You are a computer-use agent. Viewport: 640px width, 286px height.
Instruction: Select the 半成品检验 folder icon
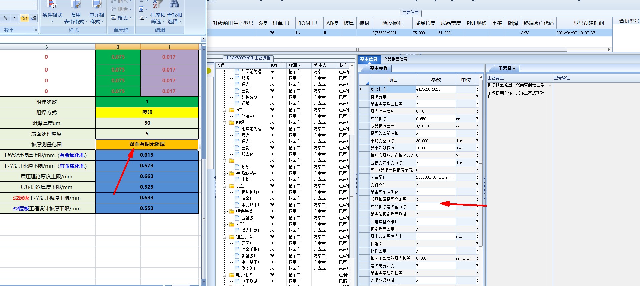232,173
